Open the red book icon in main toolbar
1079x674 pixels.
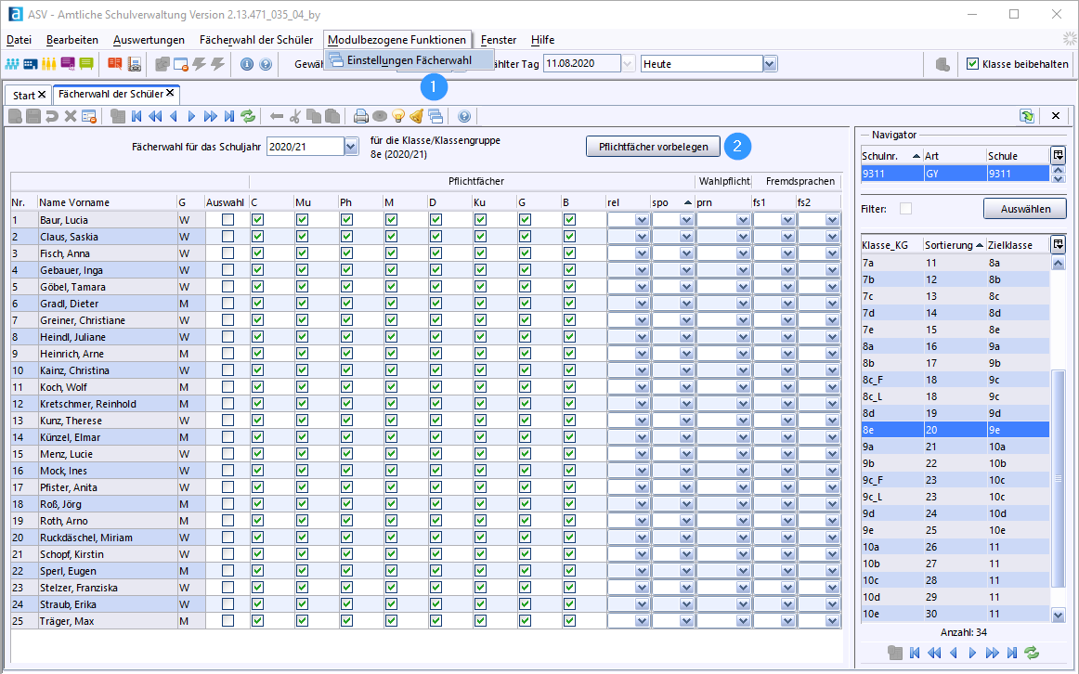115,64
